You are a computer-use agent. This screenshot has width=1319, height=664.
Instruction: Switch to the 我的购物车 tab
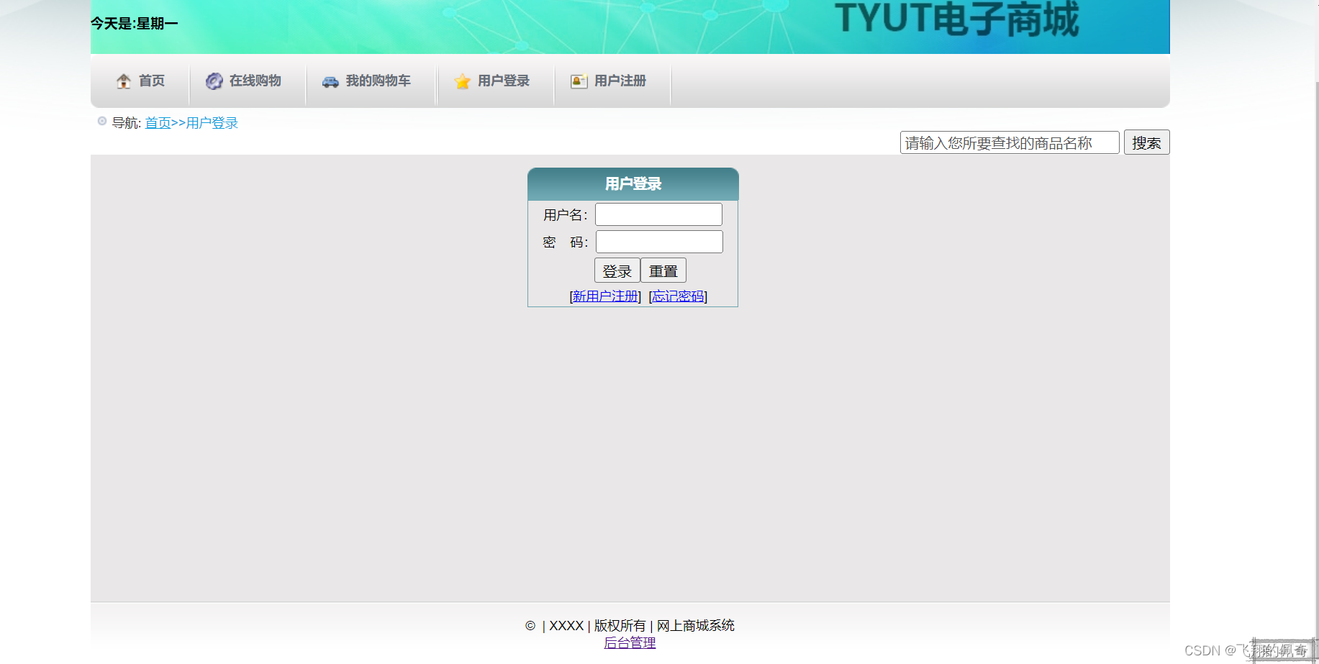point(378,81)
